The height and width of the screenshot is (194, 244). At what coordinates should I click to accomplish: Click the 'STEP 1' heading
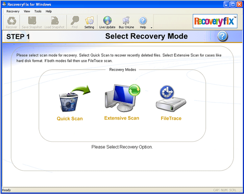(18, 37)
